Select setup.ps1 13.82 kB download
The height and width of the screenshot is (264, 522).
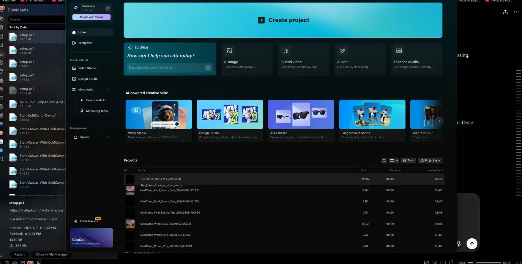coord(36,37)
